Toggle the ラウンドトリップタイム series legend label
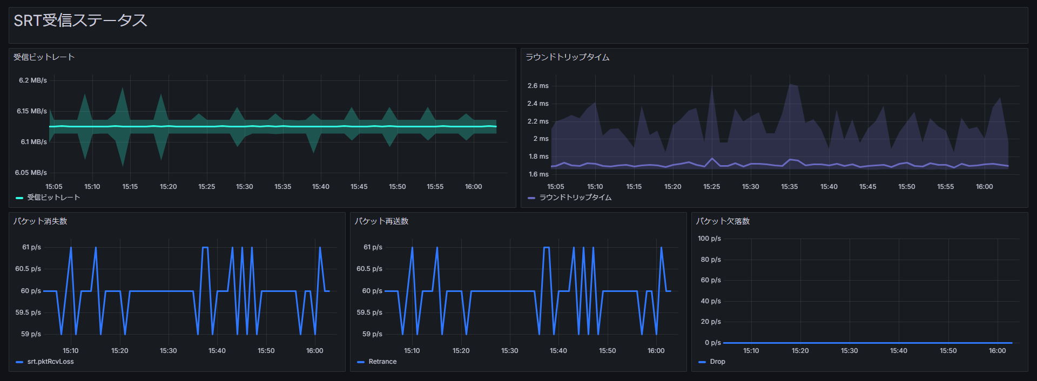The image size is (1037, 381). pos(575,198)
